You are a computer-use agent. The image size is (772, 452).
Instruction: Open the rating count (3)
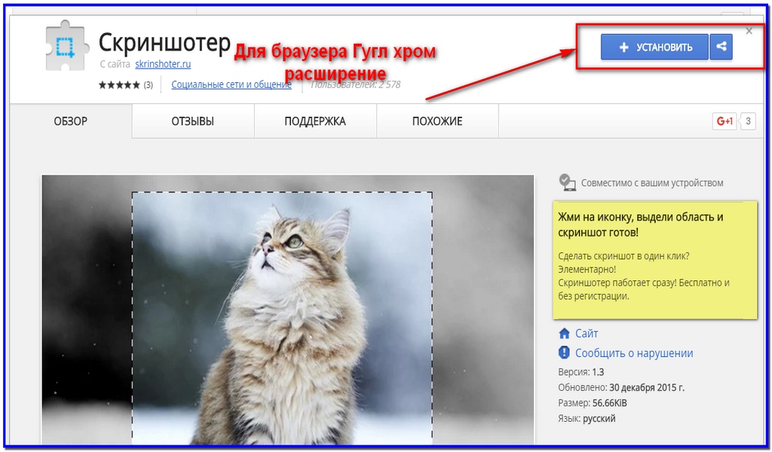click(149, 85)
